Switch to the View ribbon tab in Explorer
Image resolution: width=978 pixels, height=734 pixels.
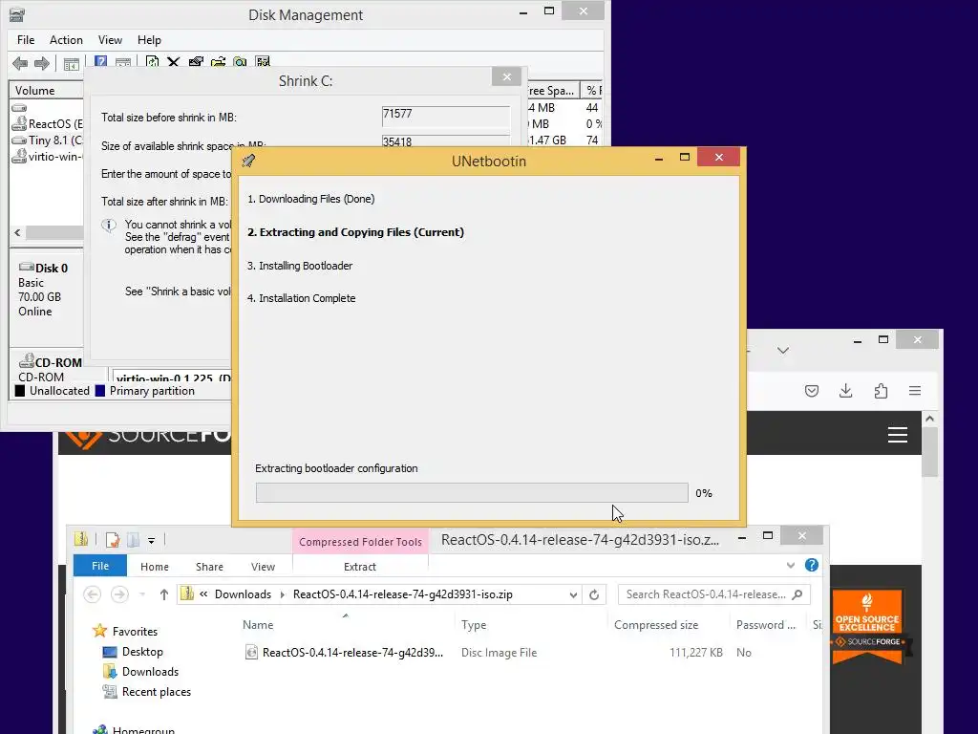coord(264,567)
